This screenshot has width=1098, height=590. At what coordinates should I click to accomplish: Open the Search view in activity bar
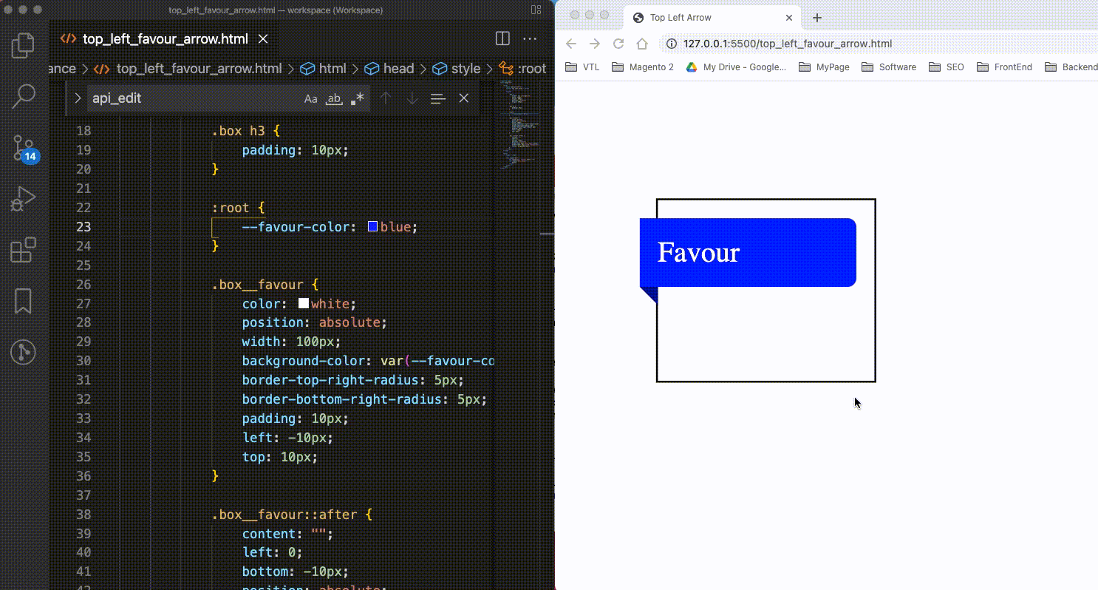pos(23,96)
